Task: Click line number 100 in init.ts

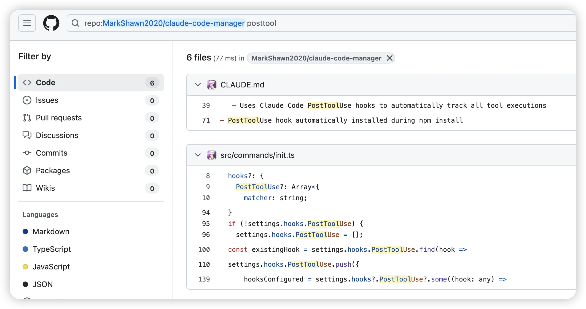Action: [x=204, y=250]
